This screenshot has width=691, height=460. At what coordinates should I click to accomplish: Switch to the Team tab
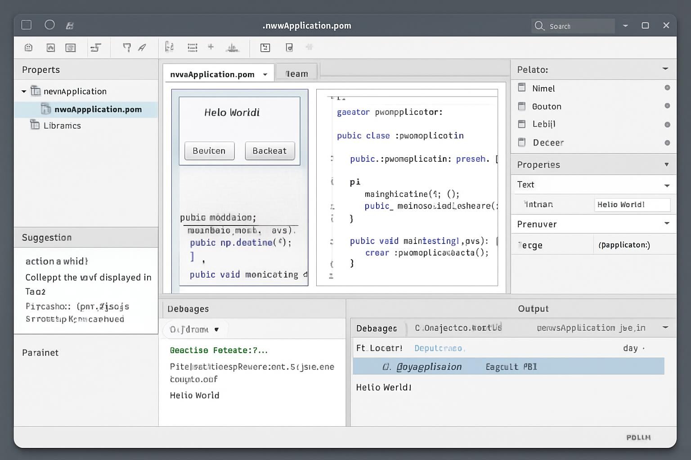(296, 74)
